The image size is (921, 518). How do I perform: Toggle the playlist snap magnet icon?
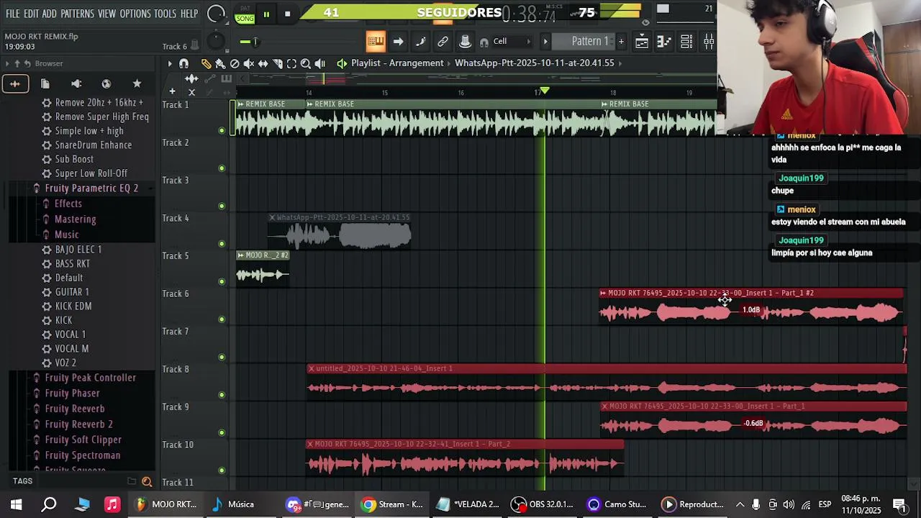pyautogui.click(x=184, y=64)
